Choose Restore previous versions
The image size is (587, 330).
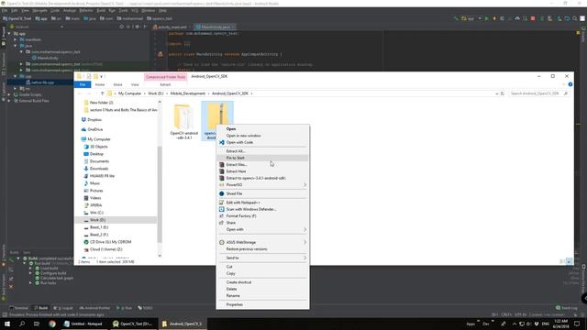click(247, 249)
